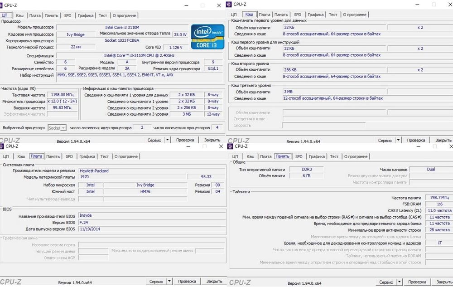453x287 pixels.
Task: Click Закрыть button in bottom-left window
Action: click(214, 281)
